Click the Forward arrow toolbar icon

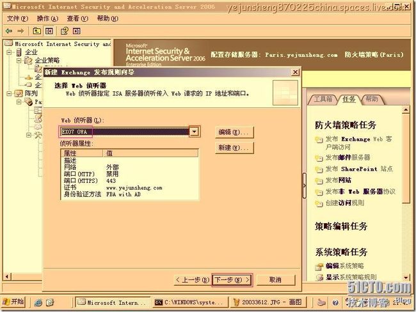click(x=20, y=31)
